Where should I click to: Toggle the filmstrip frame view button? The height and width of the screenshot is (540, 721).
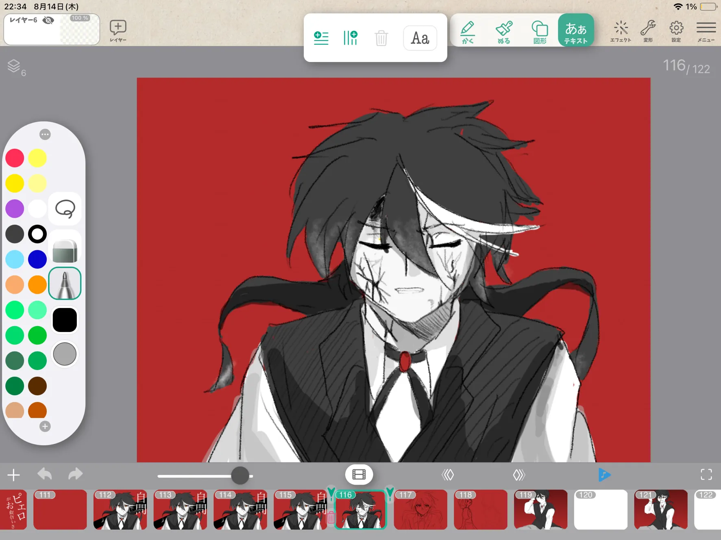(359, 475)
